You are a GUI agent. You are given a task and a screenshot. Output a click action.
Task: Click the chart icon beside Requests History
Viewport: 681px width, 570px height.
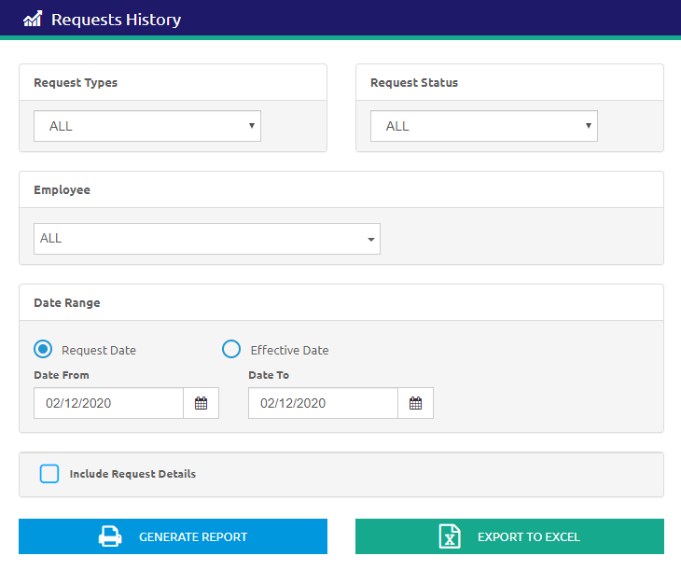click(33, 20)
